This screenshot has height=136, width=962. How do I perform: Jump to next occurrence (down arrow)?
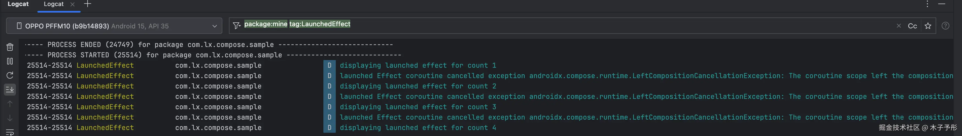tap(10, 118)
